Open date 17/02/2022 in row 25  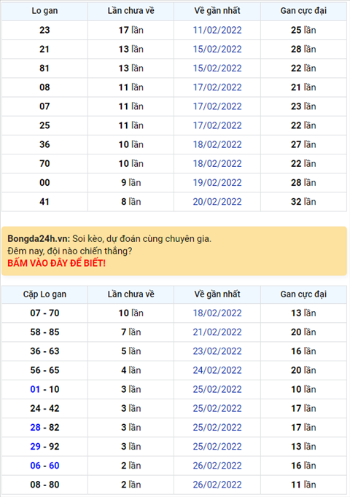[217, 125]
